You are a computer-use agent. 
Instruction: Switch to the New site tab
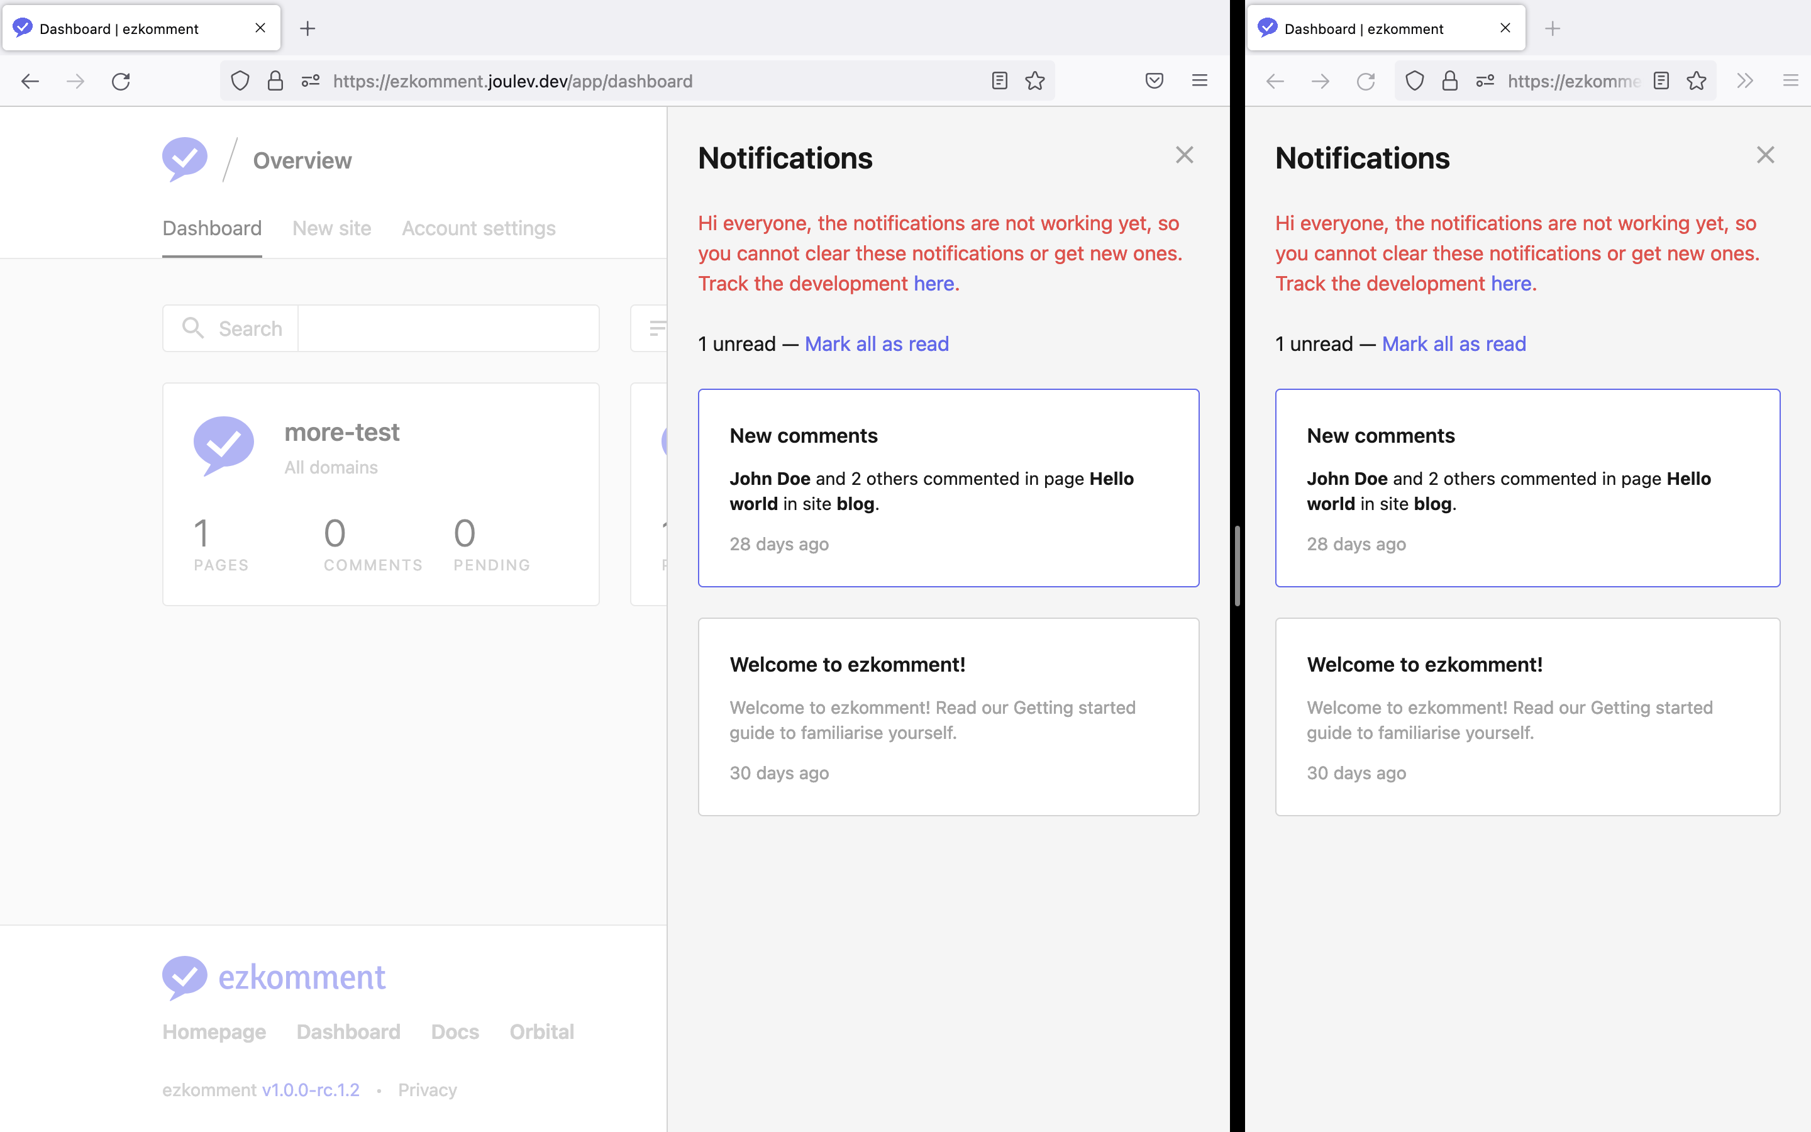coord(331,228)
